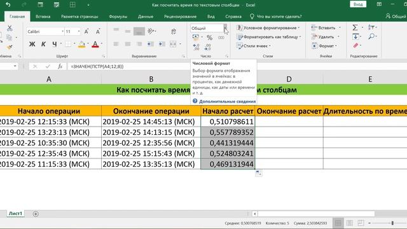The width and height of the screenshot is (407, 229).
Task: Click Вход sign-in button
Action: click(x=358, y=4)
